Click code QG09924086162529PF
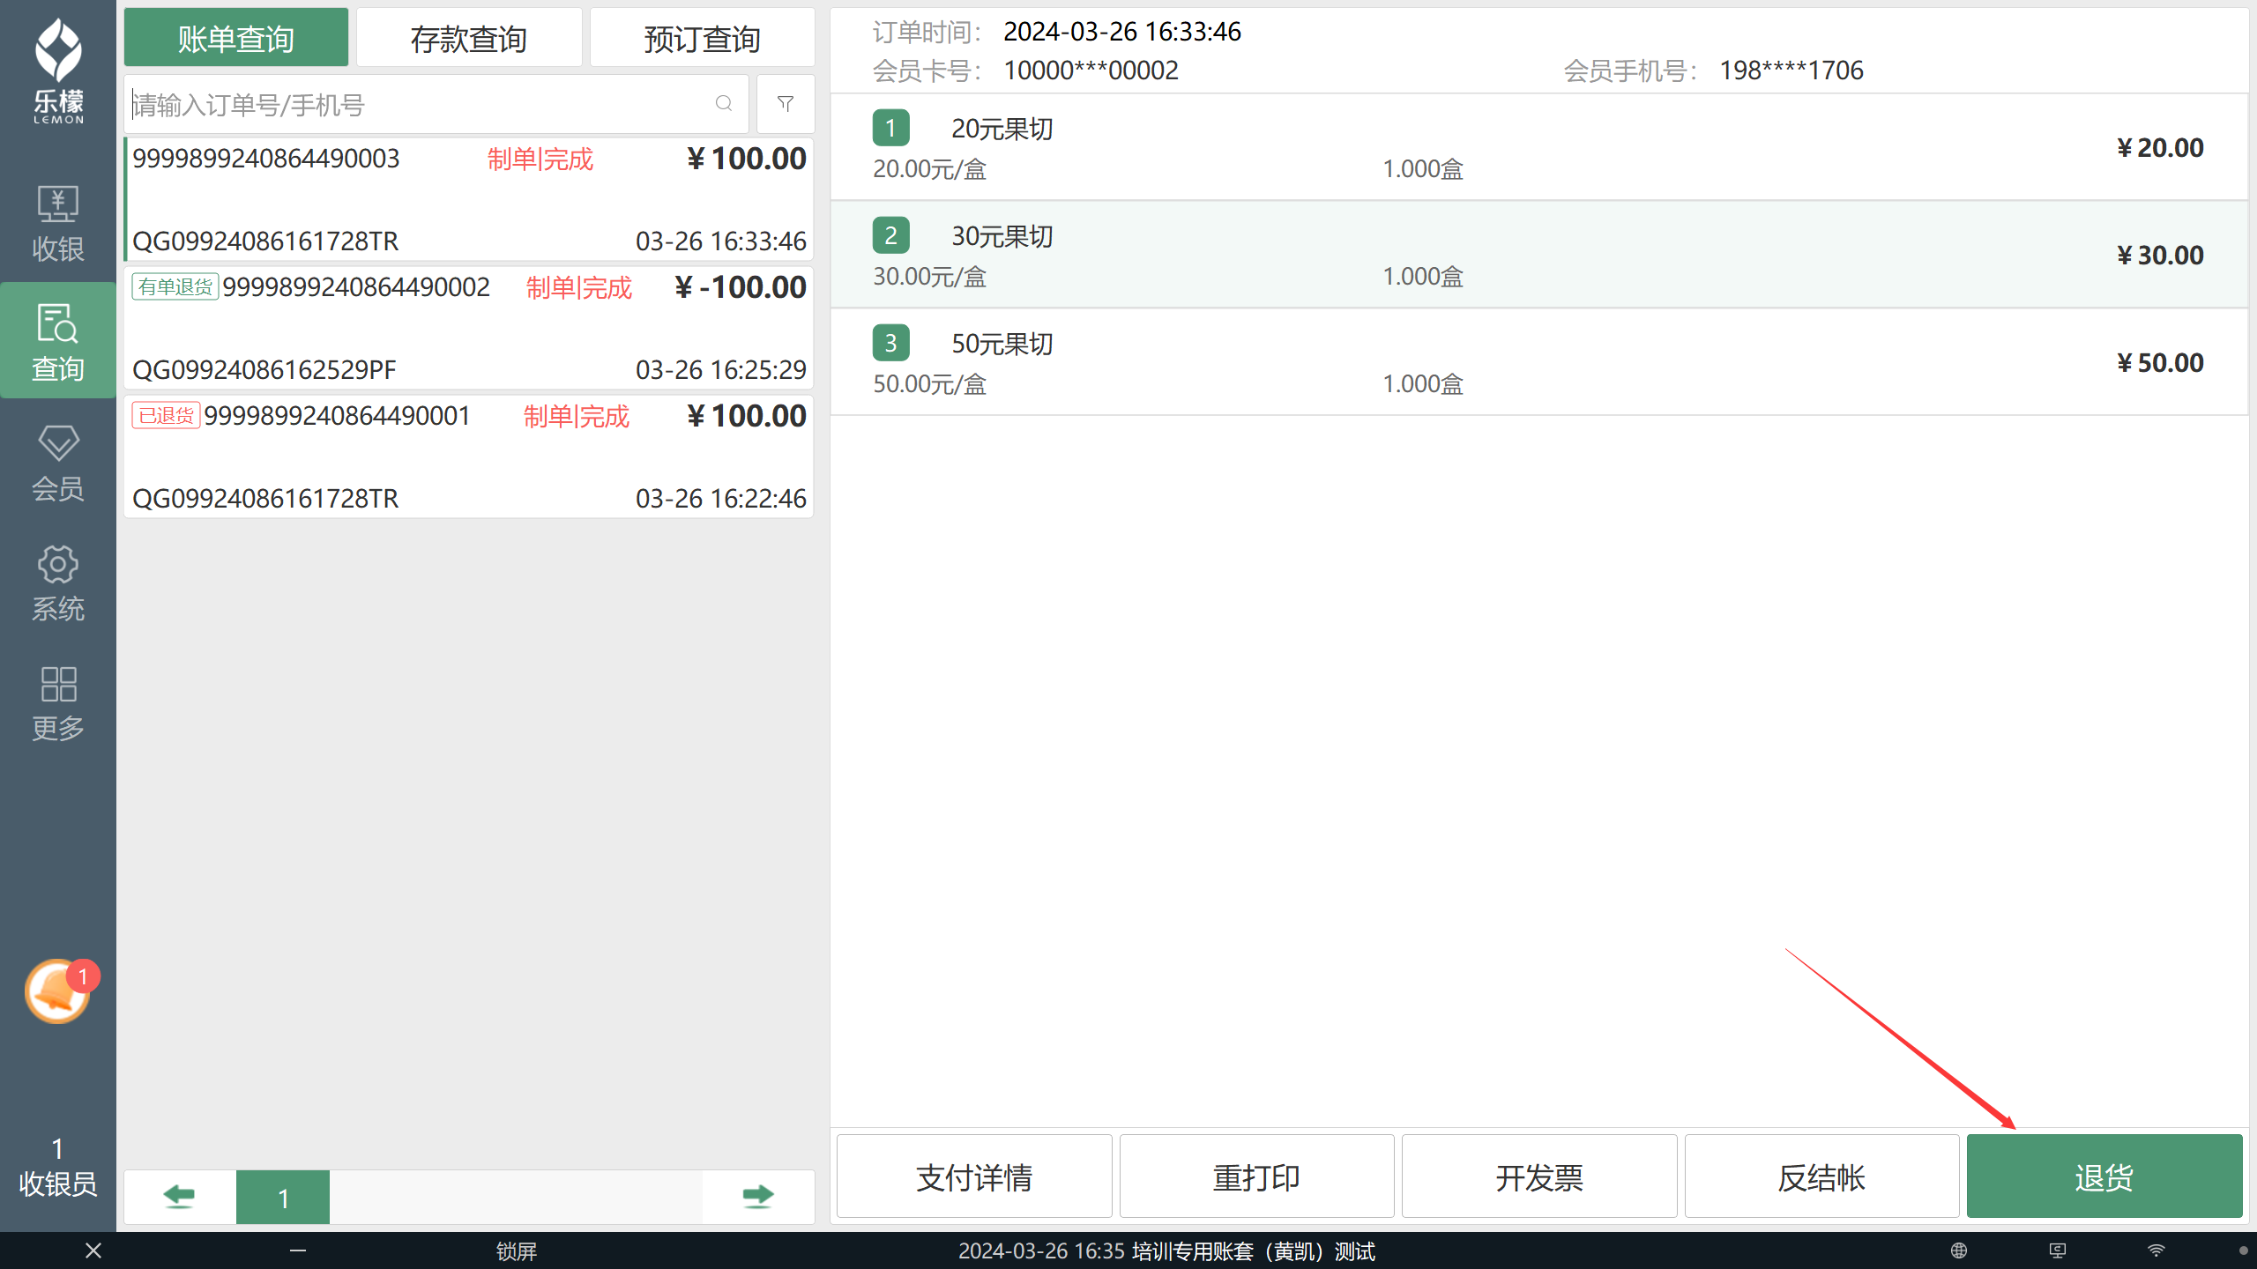 [264, 369]
